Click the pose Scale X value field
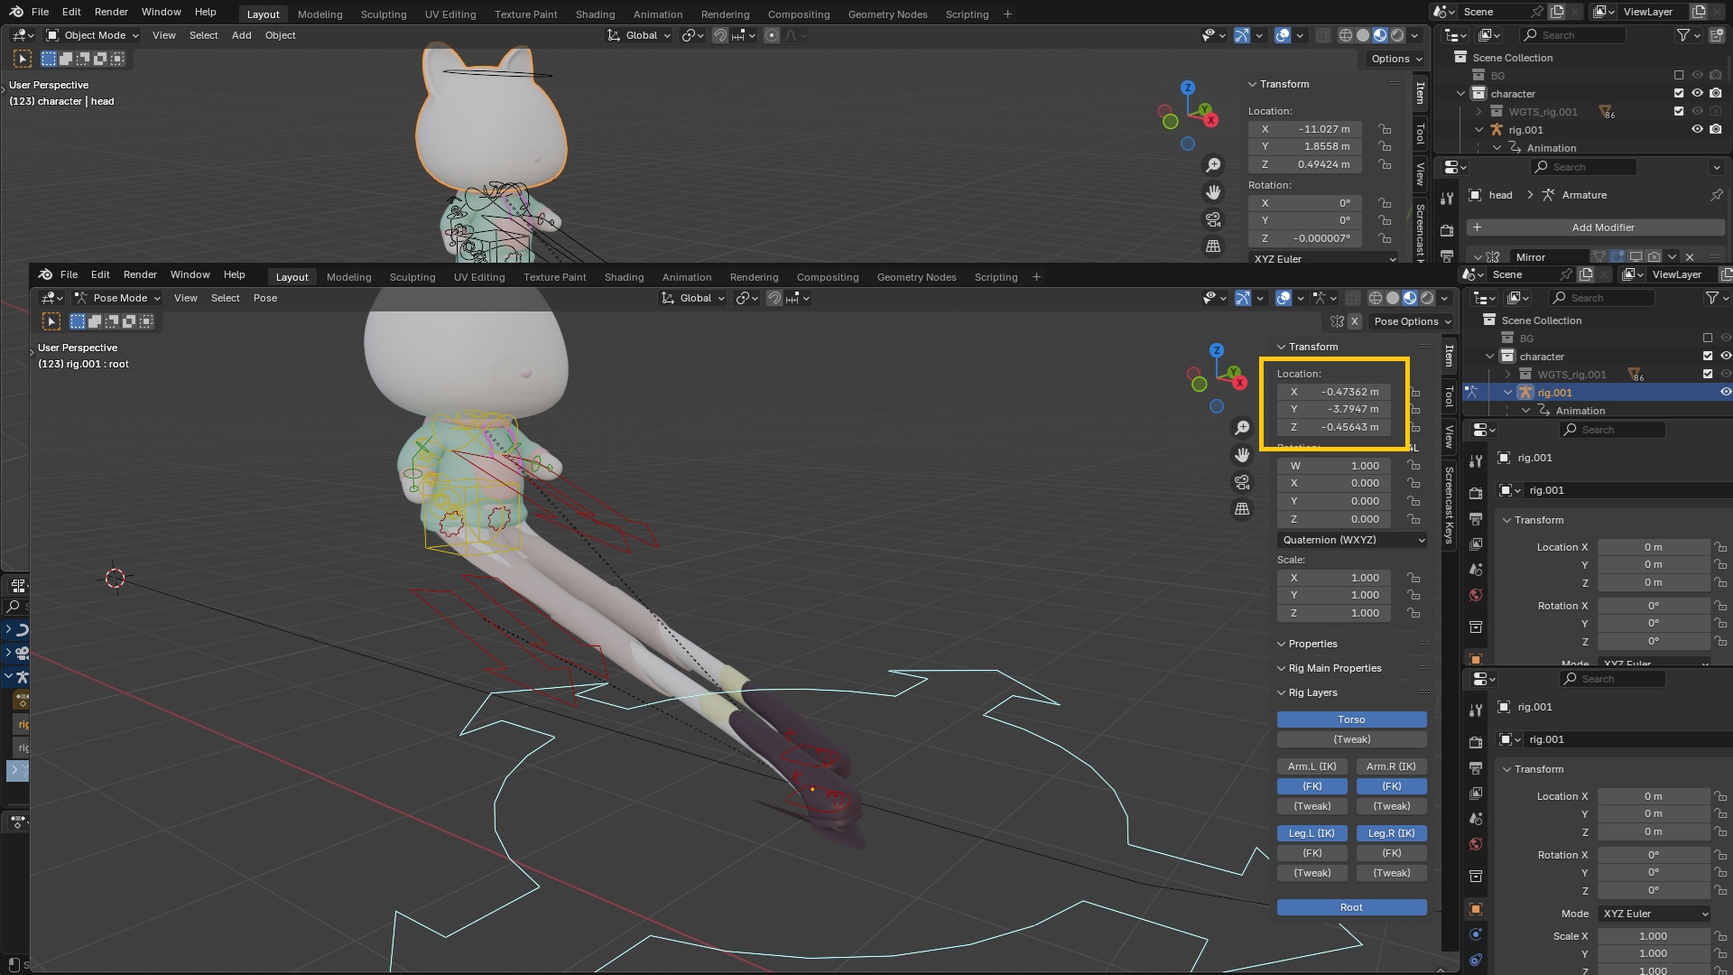This screenshot has height=975, width=1733. [1334, 578]
